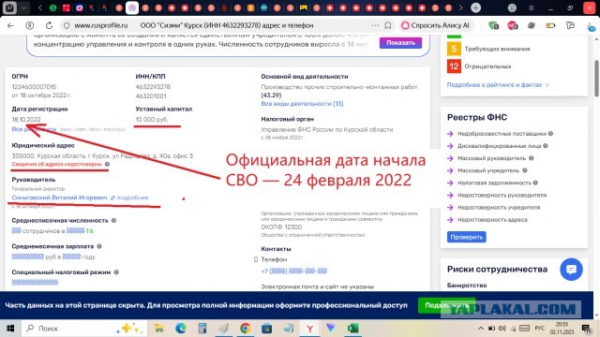
Task: Open the three-dots page menu in address bar
Action: pyautogui.click(x=375, y=25)
